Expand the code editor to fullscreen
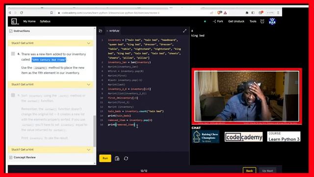The height and width of the screenshot is (177, 314). pyautogui.click(x=184, y=31)
